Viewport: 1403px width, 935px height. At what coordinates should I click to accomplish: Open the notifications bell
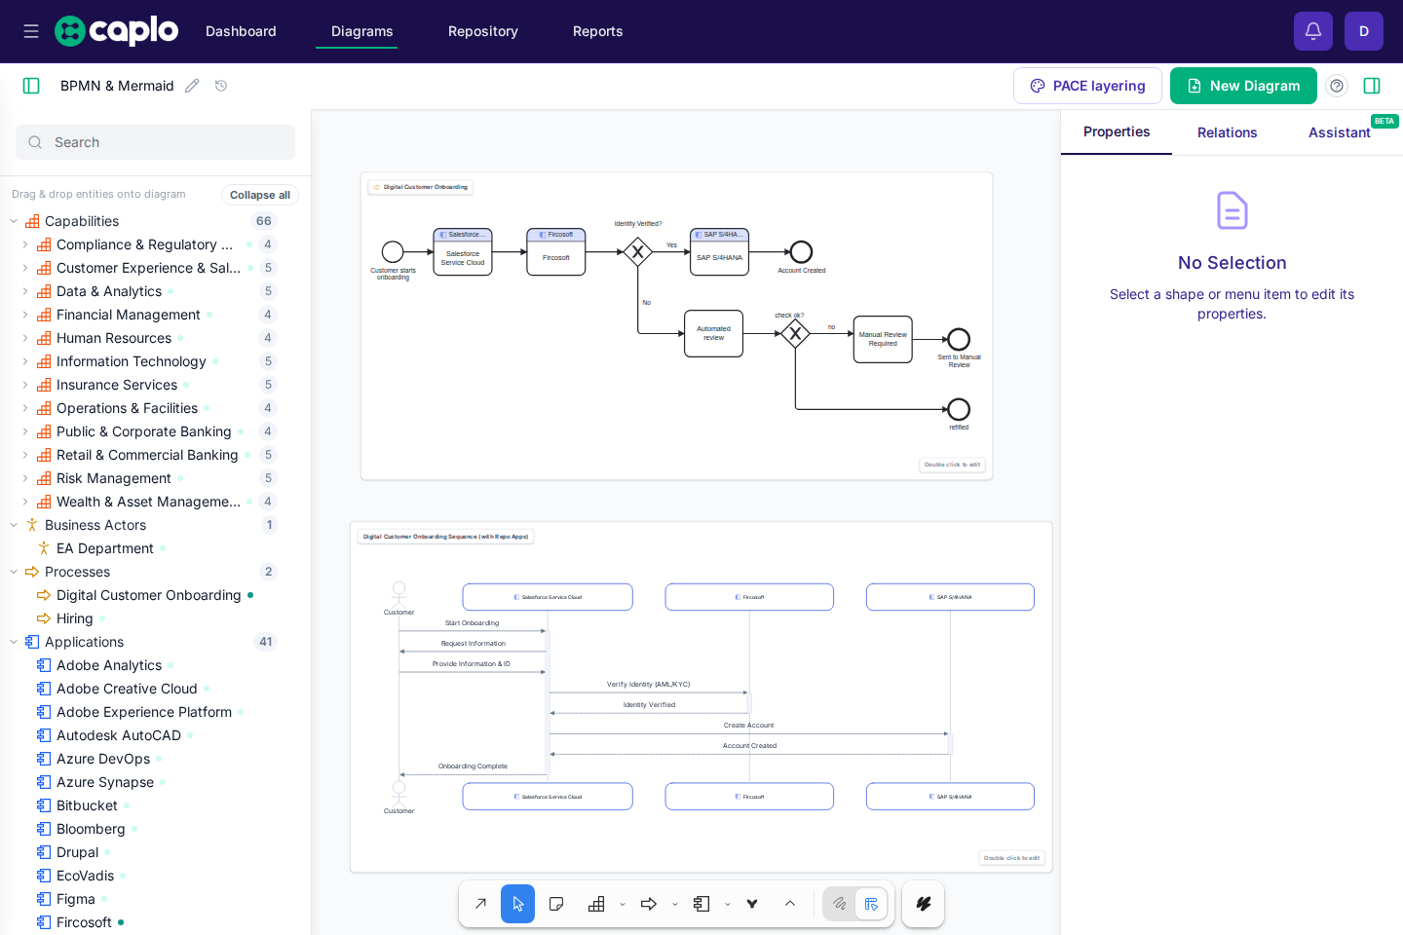pos(1313,31)
